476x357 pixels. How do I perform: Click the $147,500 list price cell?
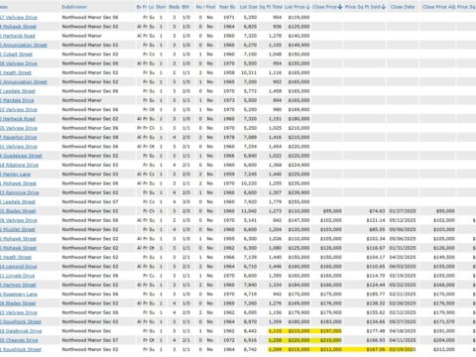coord(298,220)
